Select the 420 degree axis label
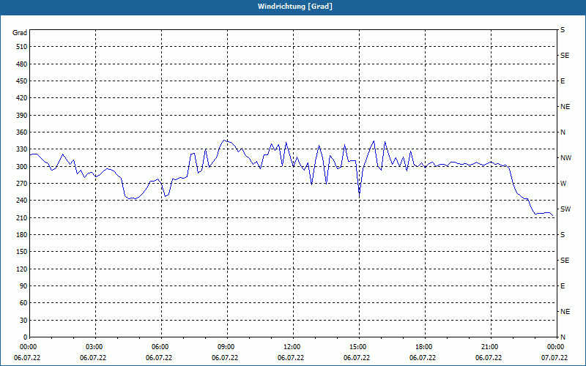586x366 pixels. tap(22, 98)
